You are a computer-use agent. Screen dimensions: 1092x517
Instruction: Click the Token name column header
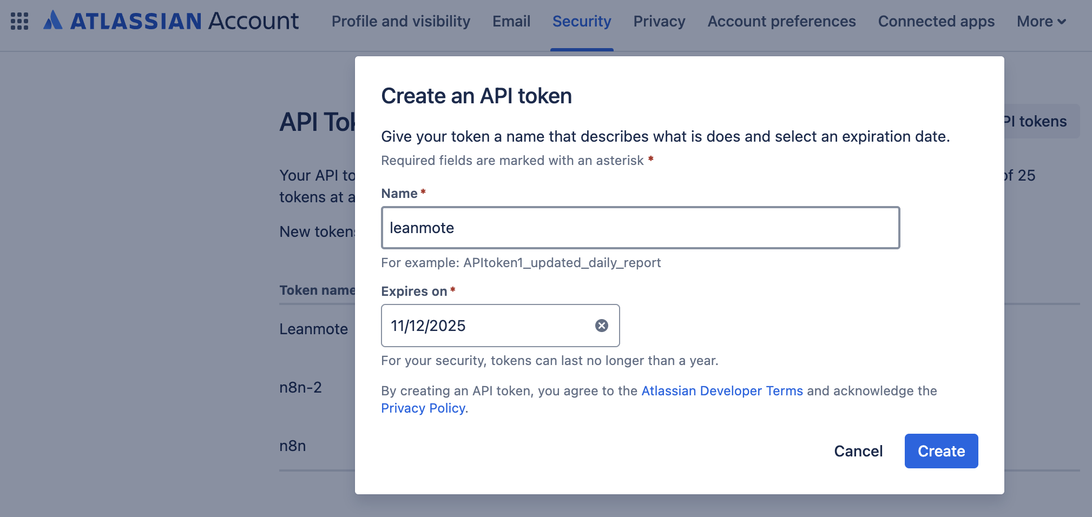(317, 290)
